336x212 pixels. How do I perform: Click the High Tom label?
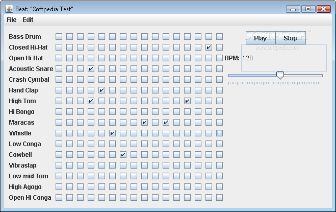[22, 101]
